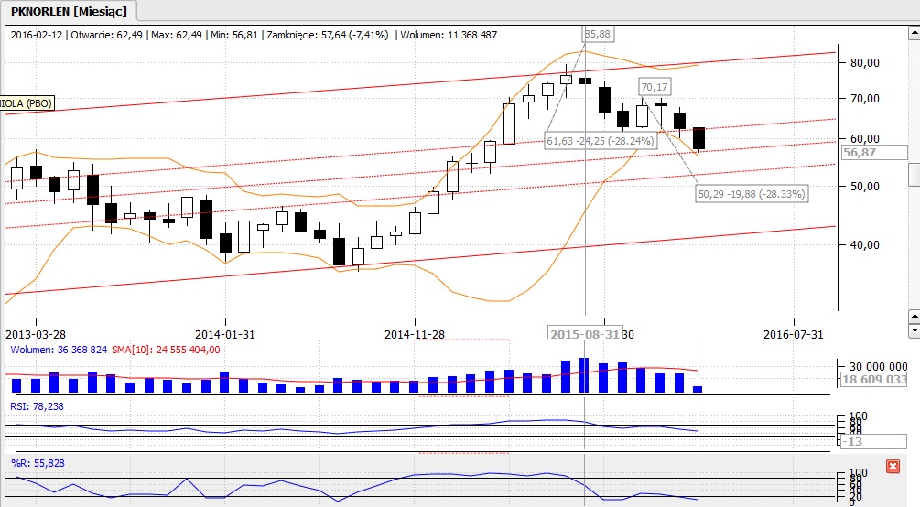Close the %R indicator panel
Image resolution: width=920 pixels, height=507 pixels.
coord(893,467)
